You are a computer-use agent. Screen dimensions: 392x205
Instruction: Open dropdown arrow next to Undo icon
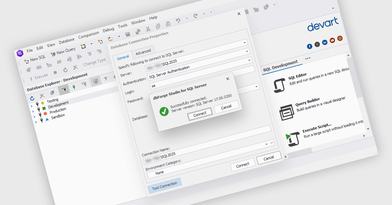[x=187, y=18]
